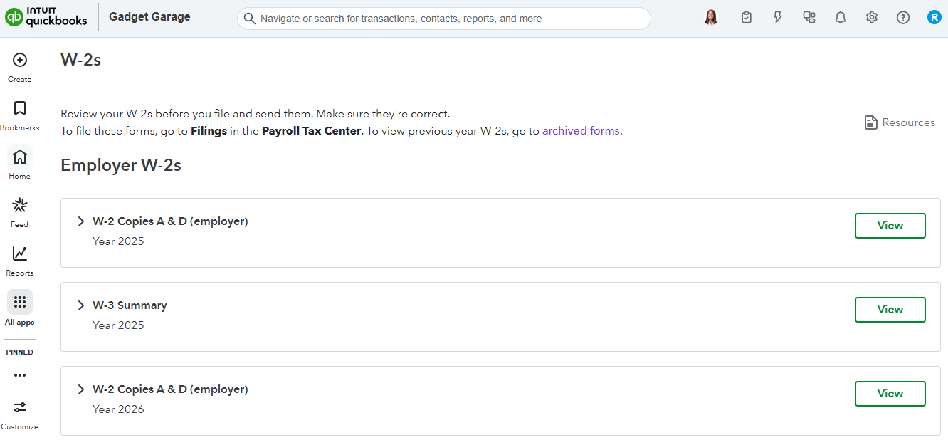Open Customize sidebar settings
Image resolution: width=948 pixels, height=440 pixels.
tap(20, 407)
